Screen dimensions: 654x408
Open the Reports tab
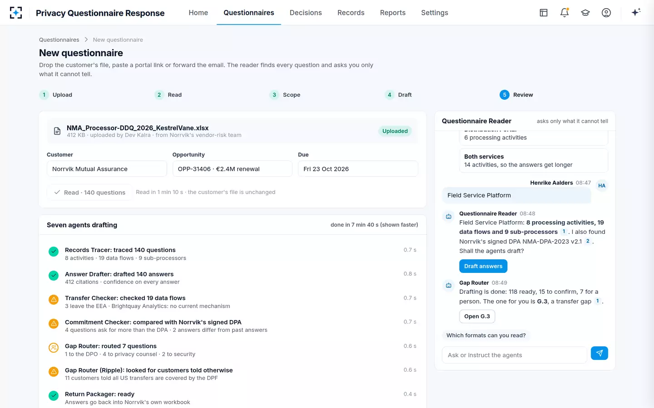tap(393, 13)
